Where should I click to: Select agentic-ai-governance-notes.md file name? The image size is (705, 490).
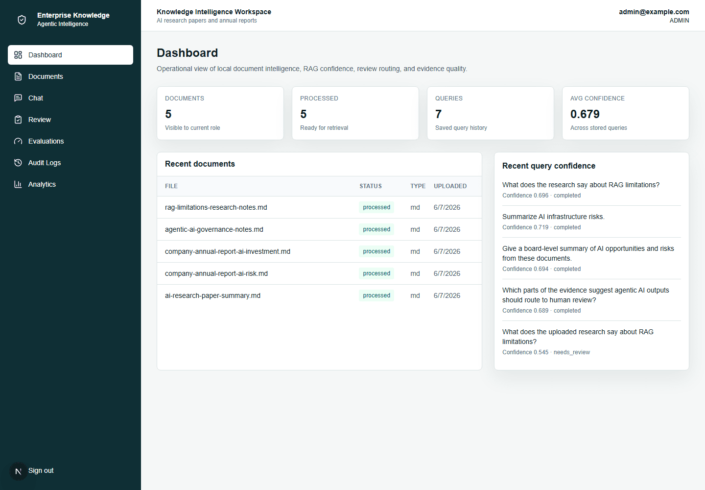click(x=214, y=229)
